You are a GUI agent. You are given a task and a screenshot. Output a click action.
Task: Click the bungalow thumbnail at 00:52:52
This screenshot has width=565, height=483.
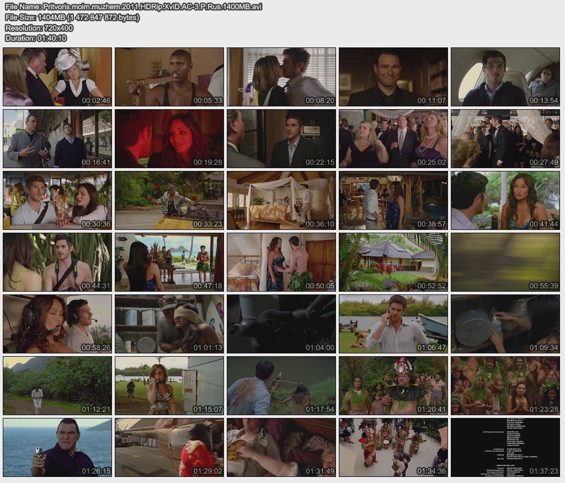[x=393, y=262]
